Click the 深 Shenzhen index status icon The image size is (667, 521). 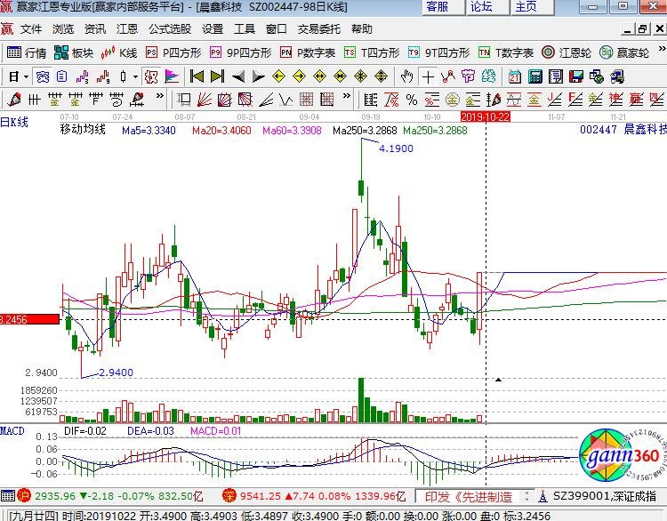[229, 495]
